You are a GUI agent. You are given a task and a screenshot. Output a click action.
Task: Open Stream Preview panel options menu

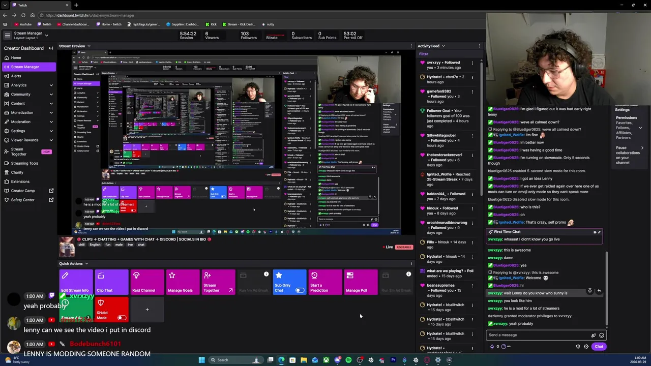click(411, 46)
